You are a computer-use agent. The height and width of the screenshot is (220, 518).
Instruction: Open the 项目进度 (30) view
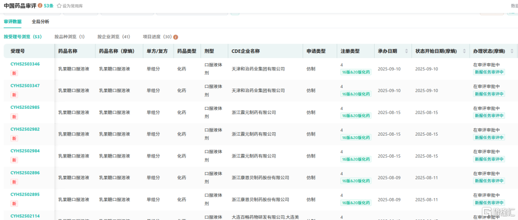coord(157,37)
